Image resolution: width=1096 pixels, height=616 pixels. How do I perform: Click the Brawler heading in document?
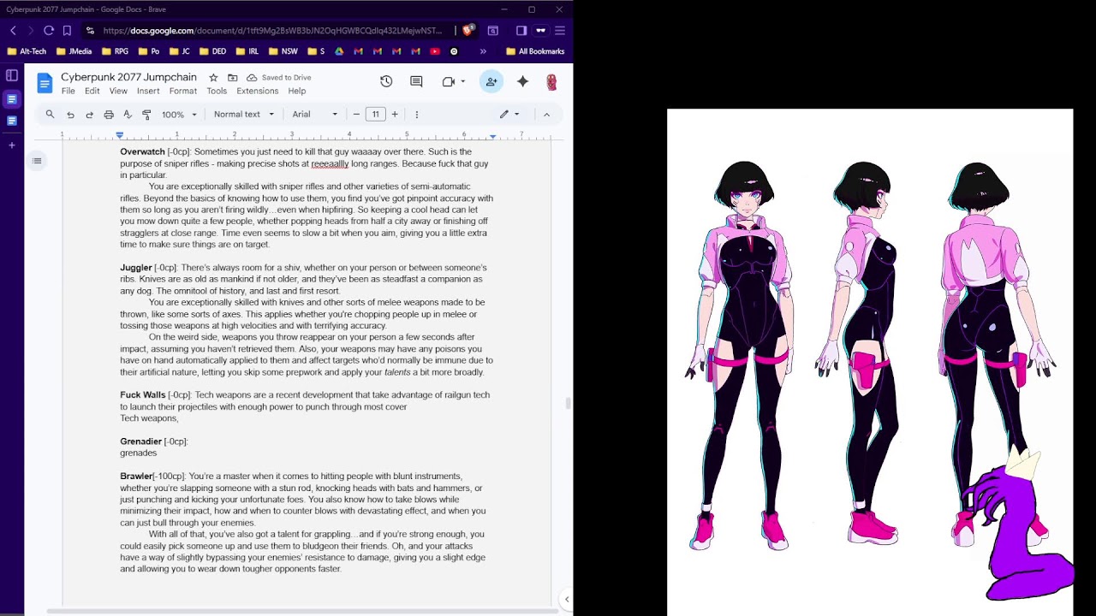pos(136,477)
